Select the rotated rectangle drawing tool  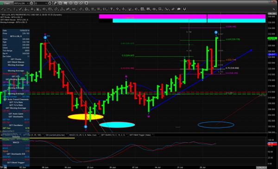point(56,9)
